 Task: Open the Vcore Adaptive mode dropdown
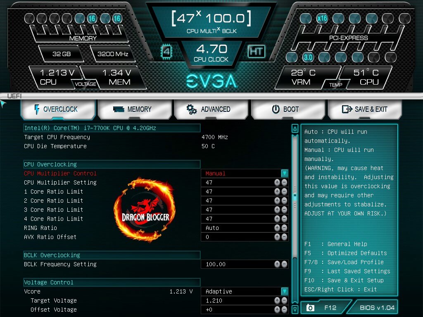tap(284, 291)
